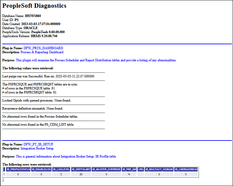Select the URL column header
The image size is (233, 186).
coord(141,169)
